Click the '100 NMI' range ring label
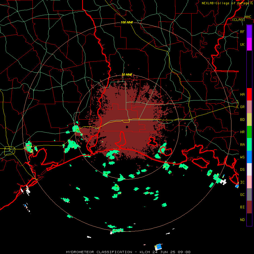The image size is (254, 254). [x=127, y=22]
